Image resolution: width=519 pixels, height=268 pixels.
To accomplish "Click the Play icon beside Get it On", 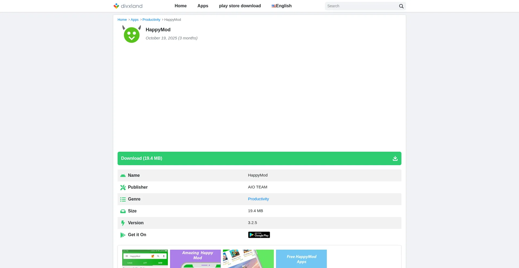I will click(123, 235).
